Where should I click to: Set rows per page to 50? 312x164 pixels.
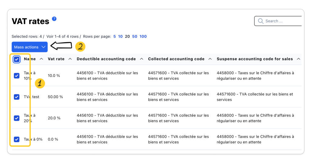(134, 37)
